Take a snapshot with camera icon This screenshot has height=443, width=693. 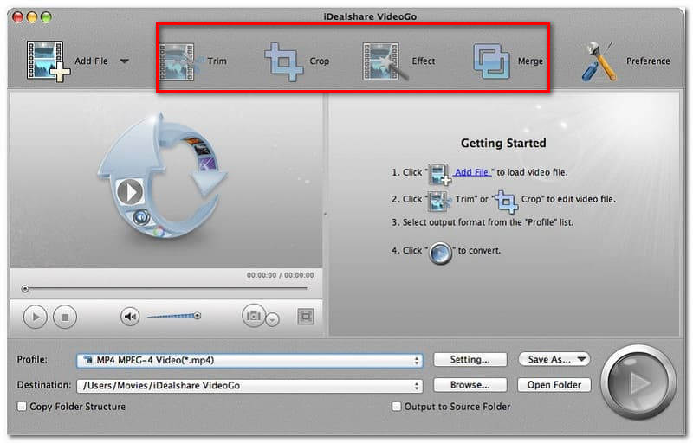254,316
